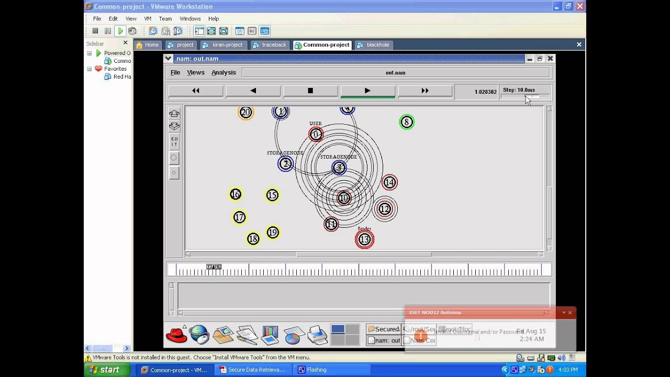Open the presentation app panel icon

coord(270,335)
